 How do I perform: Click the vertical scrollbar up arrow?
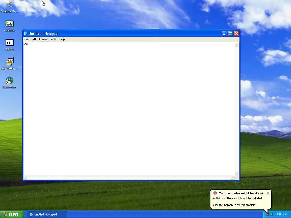(237, 44)
